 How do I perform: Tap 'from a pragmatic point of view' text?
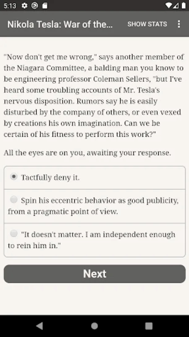pyautogui.click(x=63, y=212)
